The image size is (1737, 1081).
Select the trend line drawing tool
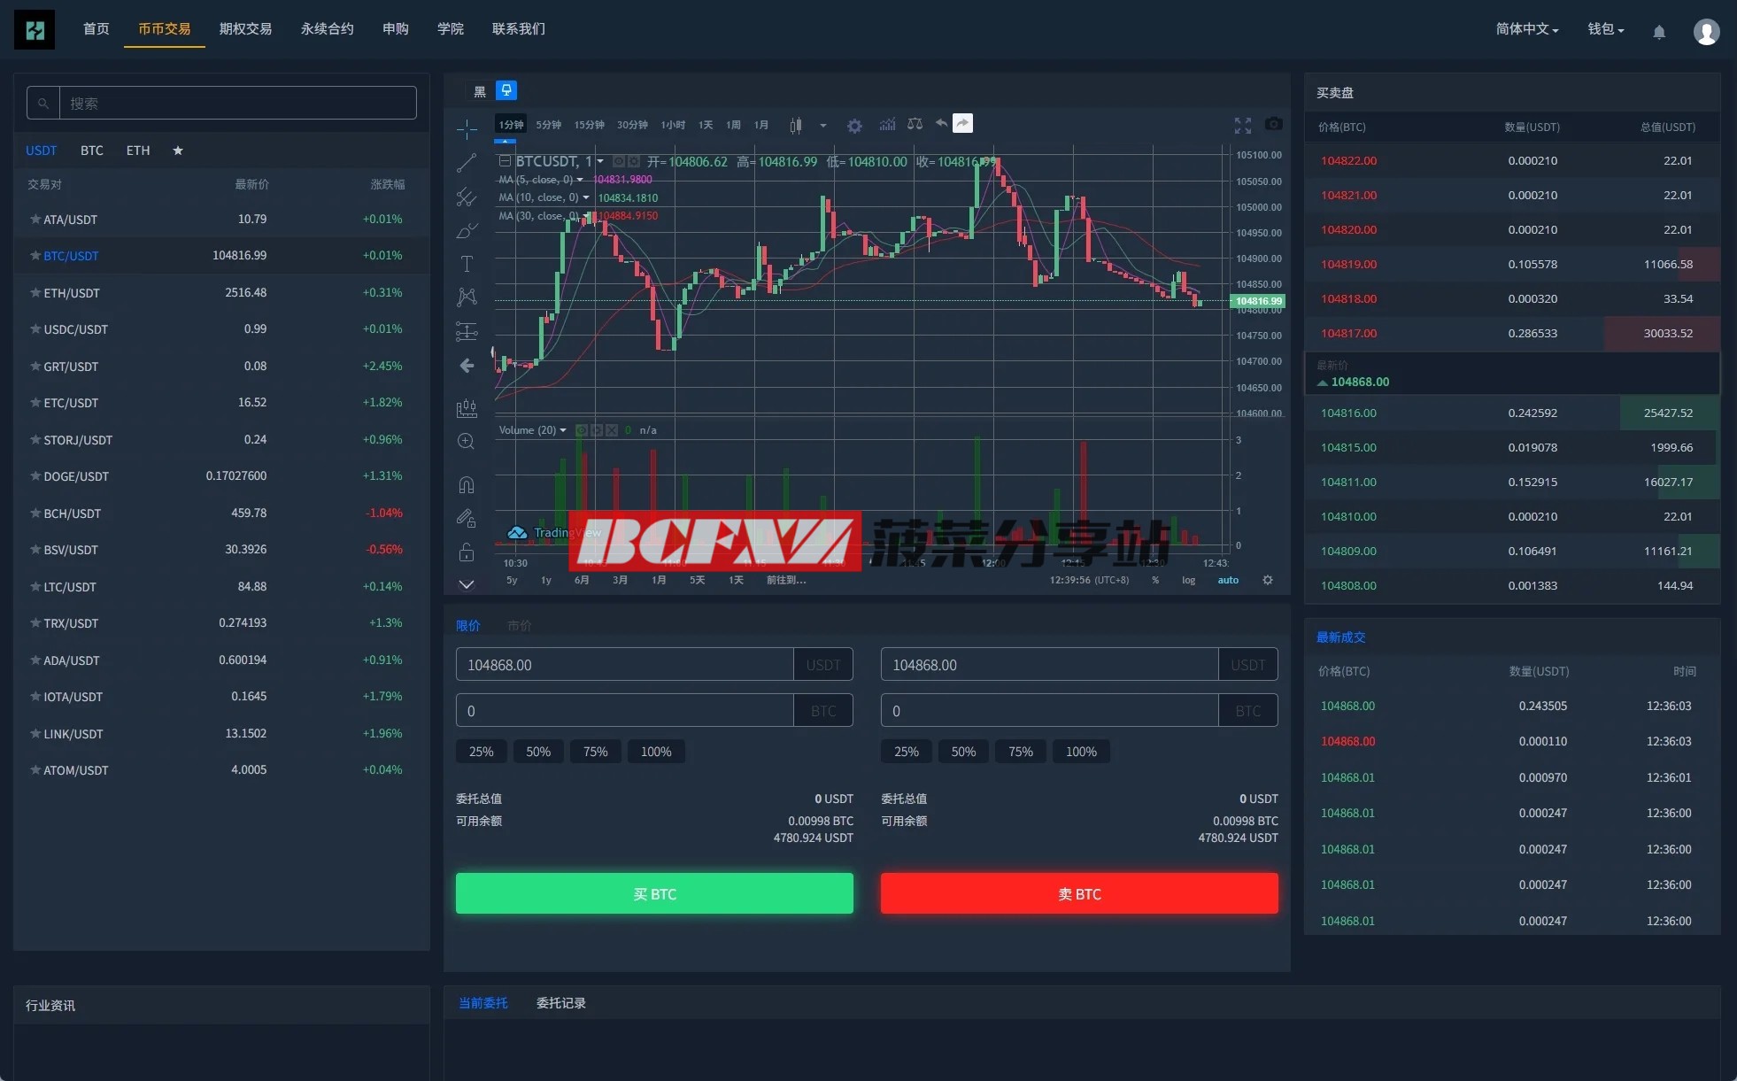[467, 163]
